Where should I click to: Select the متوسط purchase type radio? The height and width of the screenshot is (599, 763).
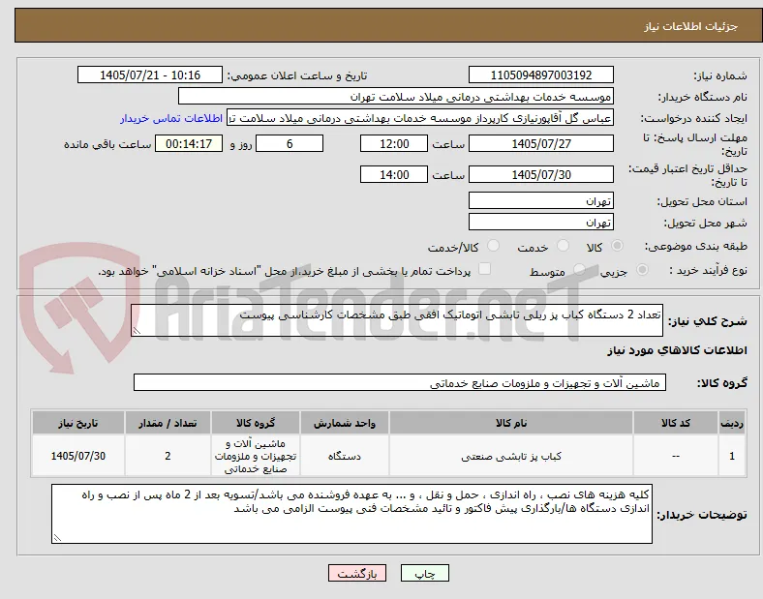(x=580, y=270)
